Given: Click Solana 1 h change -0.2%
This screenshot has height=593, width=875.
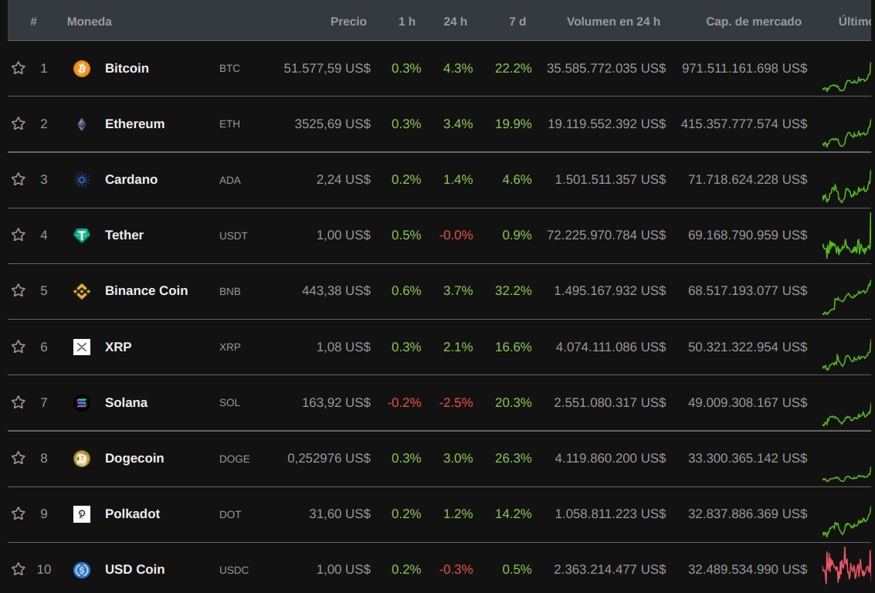Looking at the screenshot, I should pos(404,403).
